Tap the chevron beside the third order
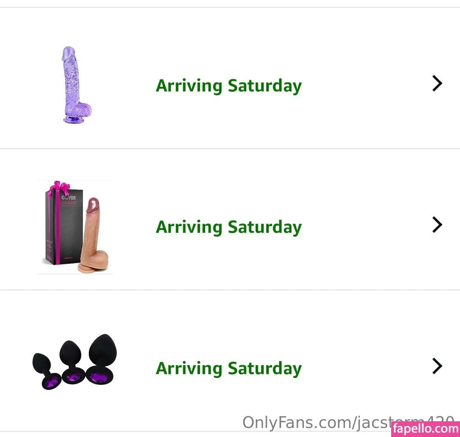Screen dimensions: 460x437 (437, 366)
